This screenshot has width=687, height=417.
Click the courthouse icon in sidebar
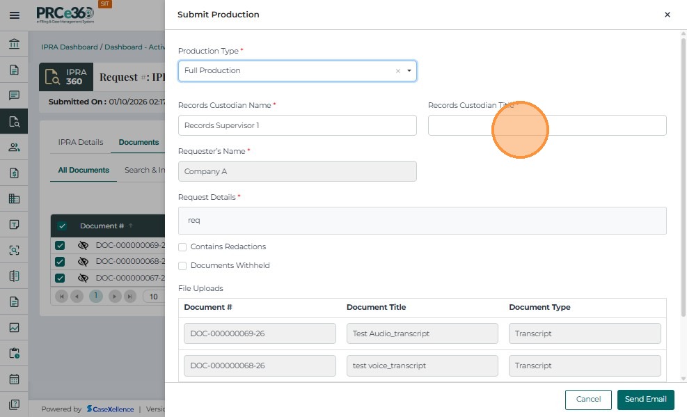(x=14, y=45)
